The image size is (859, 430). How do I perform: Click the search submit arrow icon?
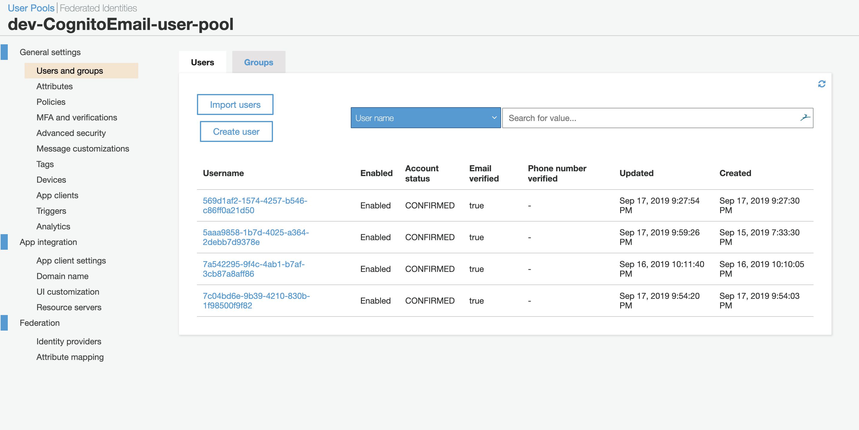[x=805, y=118]
